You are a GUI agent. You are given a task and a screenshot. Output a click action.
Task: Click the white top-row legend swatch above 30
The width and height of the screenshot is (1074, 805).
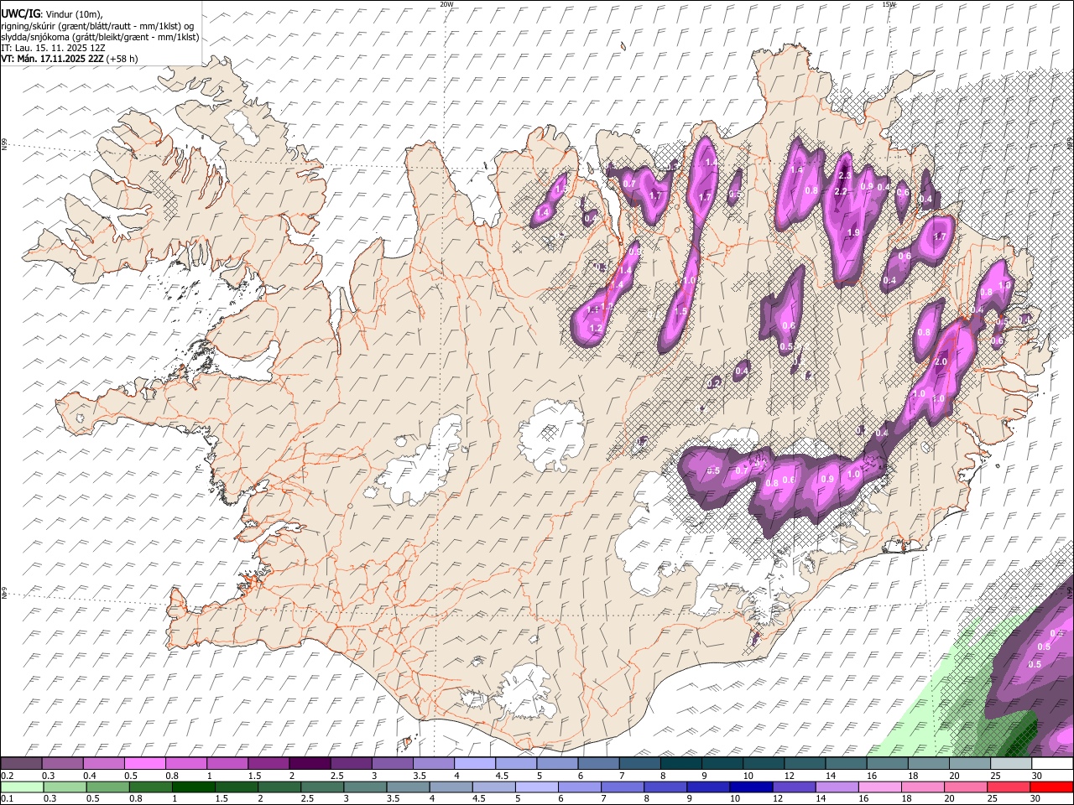pyautogui.click(x=1052, y=764)
